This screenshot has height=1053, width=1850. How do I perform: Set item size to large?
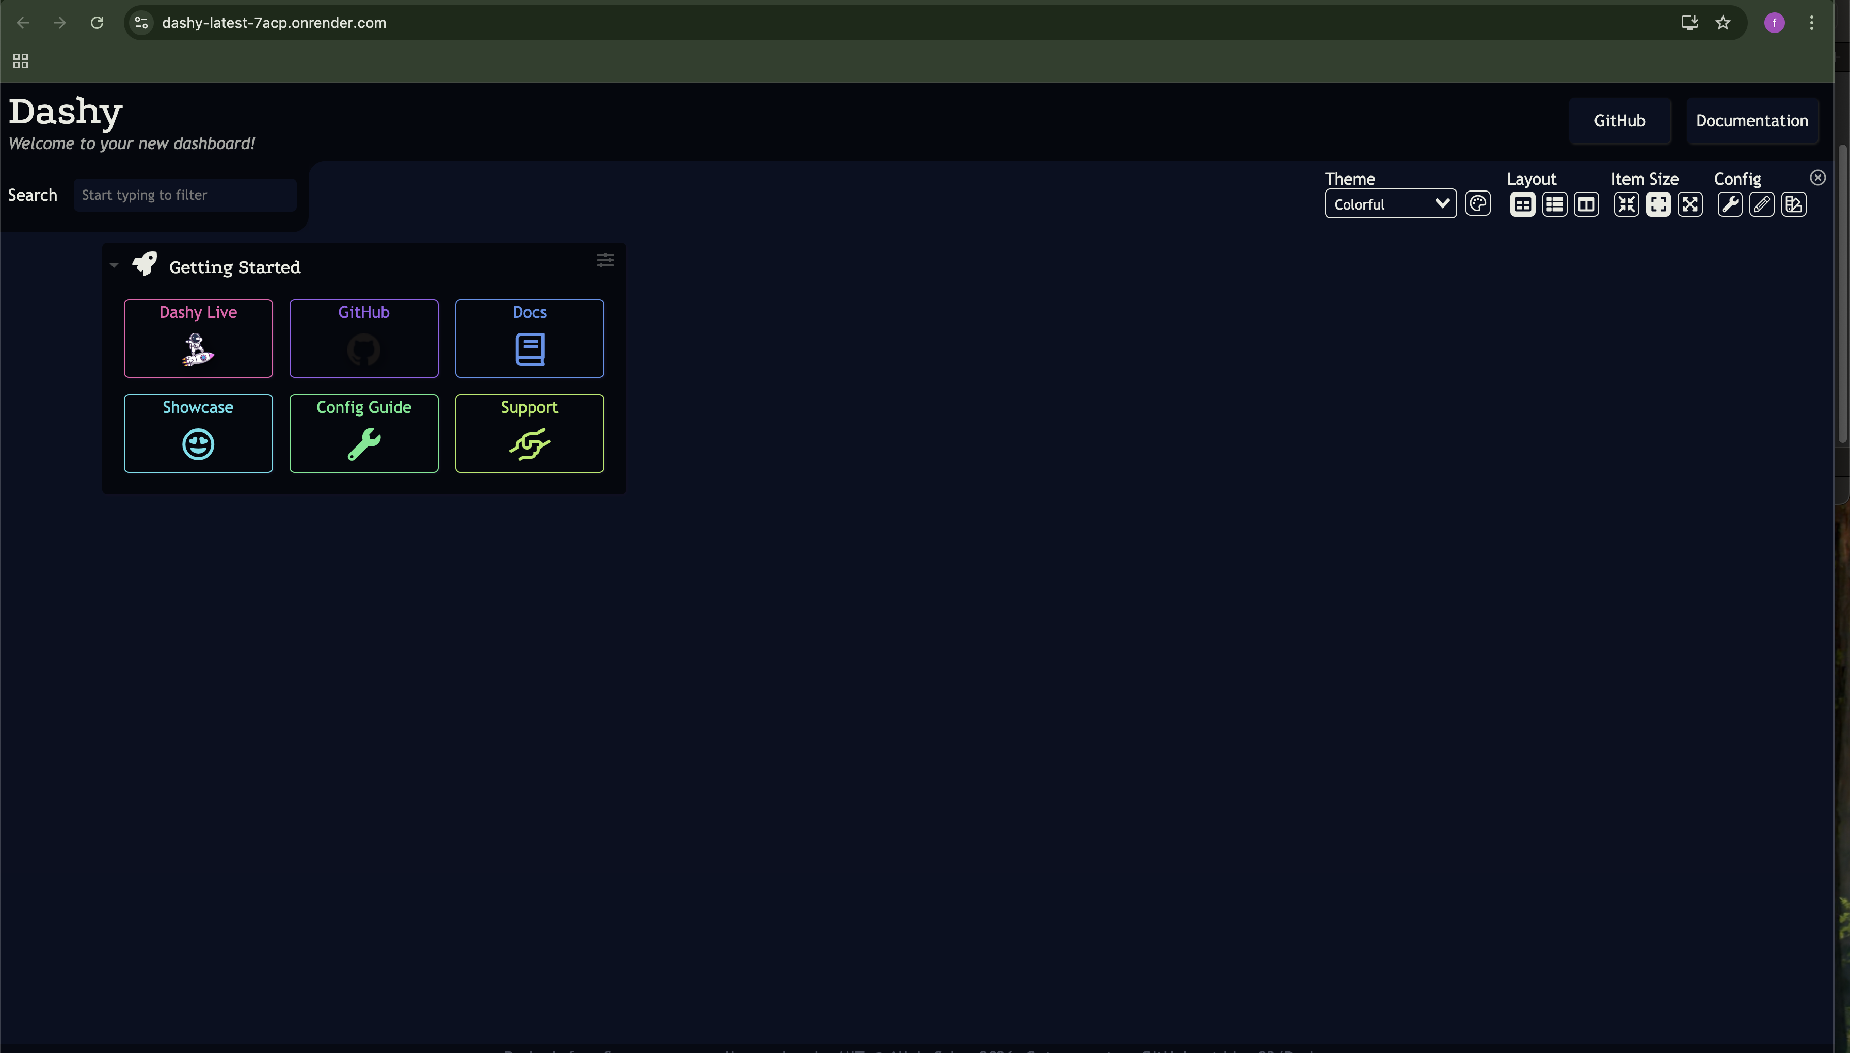[x=1689, y=205]
